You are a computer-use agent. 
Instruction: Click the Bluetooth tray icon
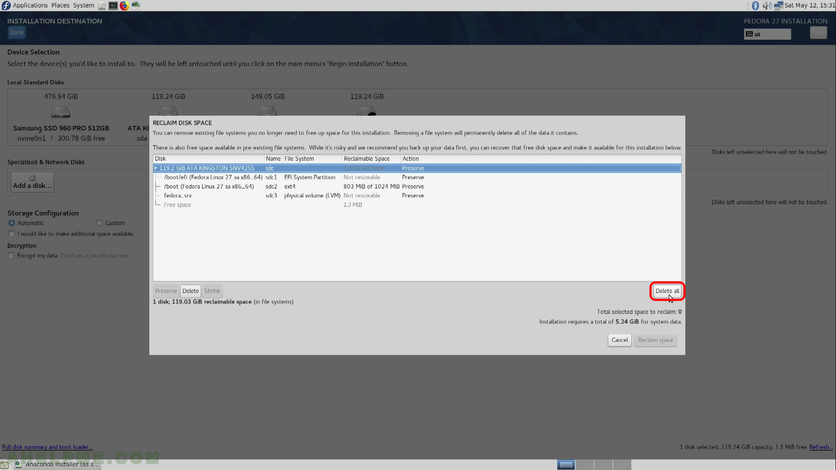(x=755, y=6)
